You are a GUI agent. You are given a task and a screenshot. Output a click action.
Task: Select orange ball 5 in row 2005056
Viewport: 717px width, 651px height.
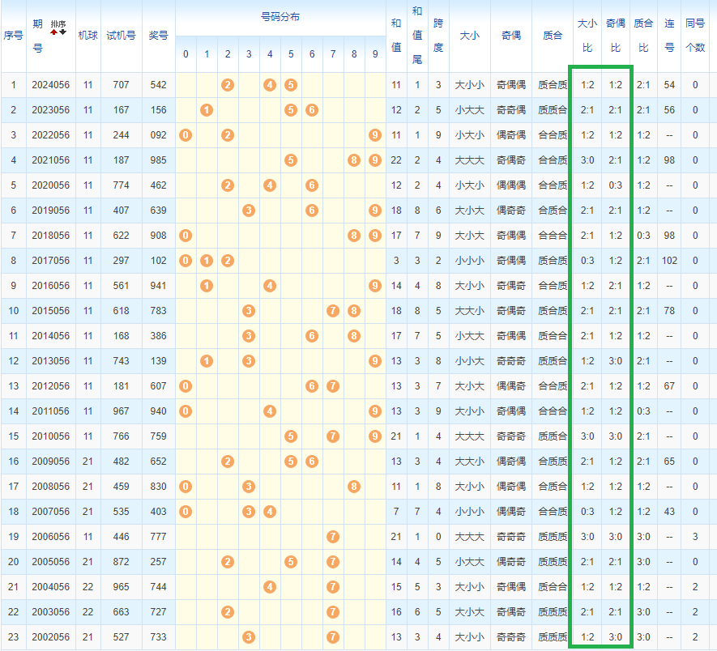[x=290, y=562]
